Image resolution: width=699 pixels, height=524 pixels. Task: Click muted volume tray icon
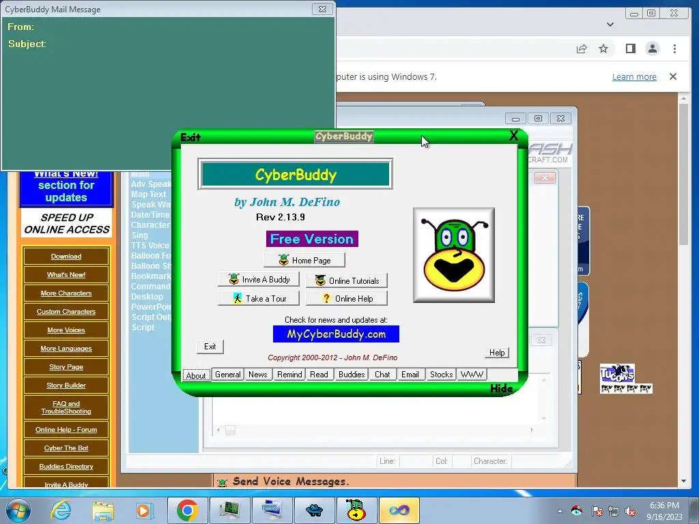click(x=630, y=511)
